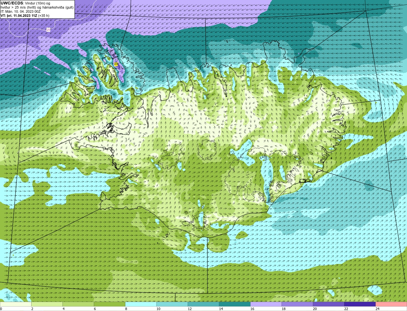The width and height of the screenshot is (407, 311).
Task: Click the 16–18 m/s lavender legend swatch
Action: (x=266, y=304)
